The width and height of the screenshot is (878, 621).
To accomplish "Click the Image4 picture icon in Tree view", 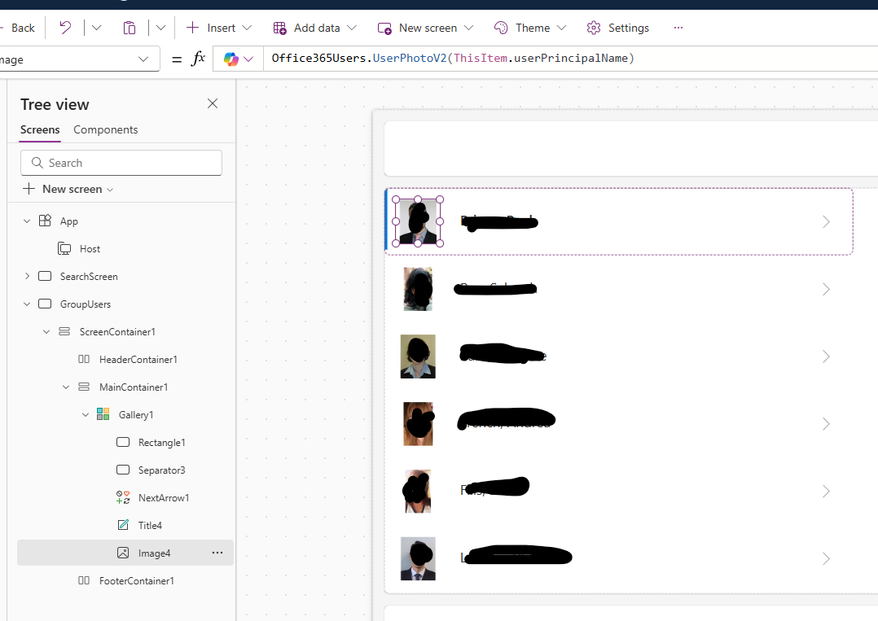I will (124, 553).
